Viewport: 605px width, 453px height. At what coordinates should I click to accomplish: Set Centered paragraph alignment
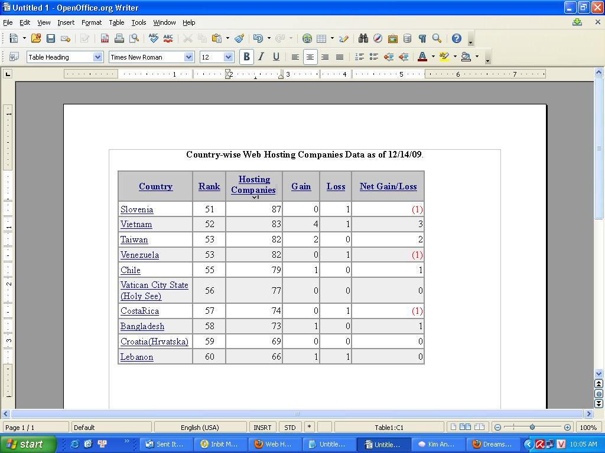310,57
